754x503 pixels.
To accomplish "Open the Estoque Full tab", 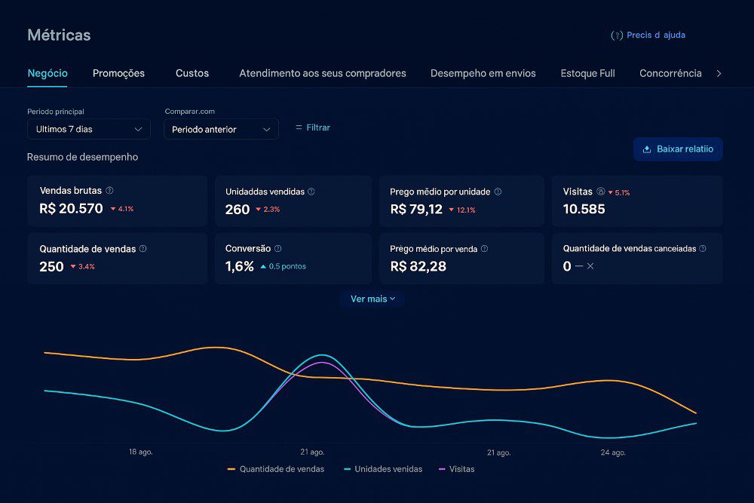I will tap(587, 73).
